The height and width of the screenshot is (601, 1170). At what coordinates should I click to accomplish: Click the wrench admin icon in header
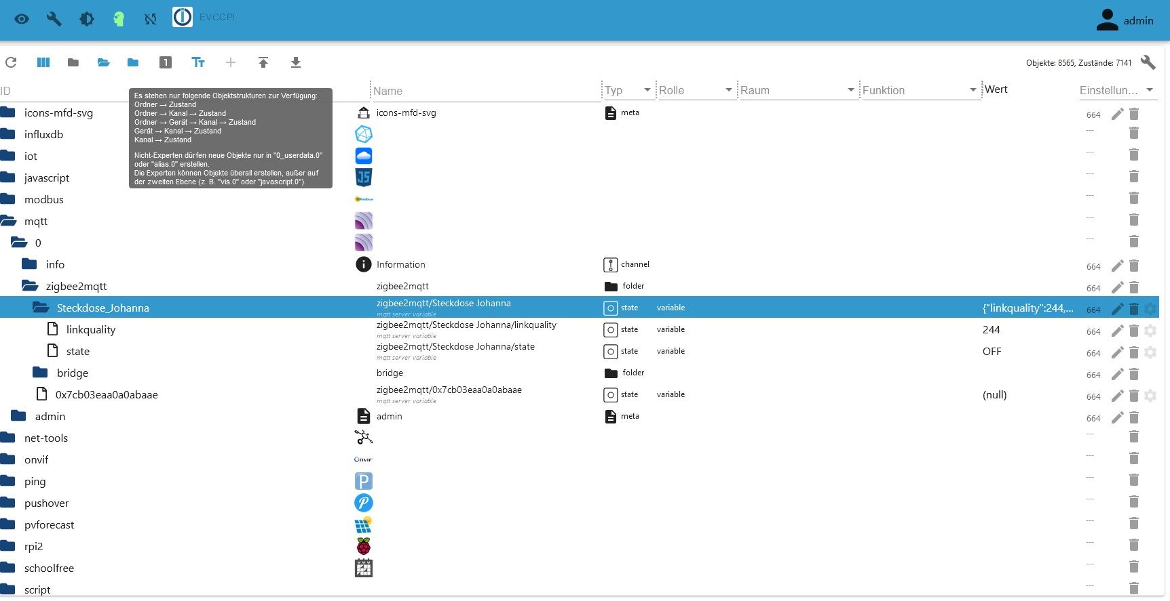click(x=54, y=19)
